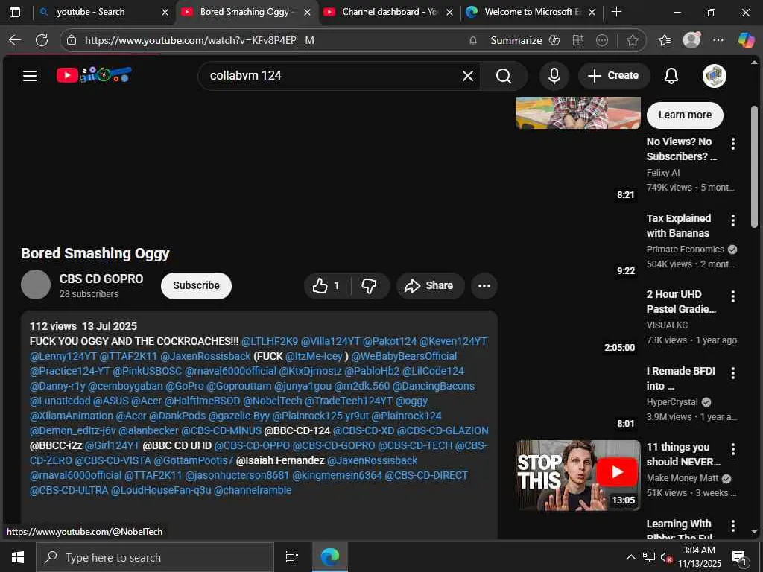Viewport: 763px width, 572px height.
Task: Open I Remade BFDI into video title
Action: tap(681, 378)
